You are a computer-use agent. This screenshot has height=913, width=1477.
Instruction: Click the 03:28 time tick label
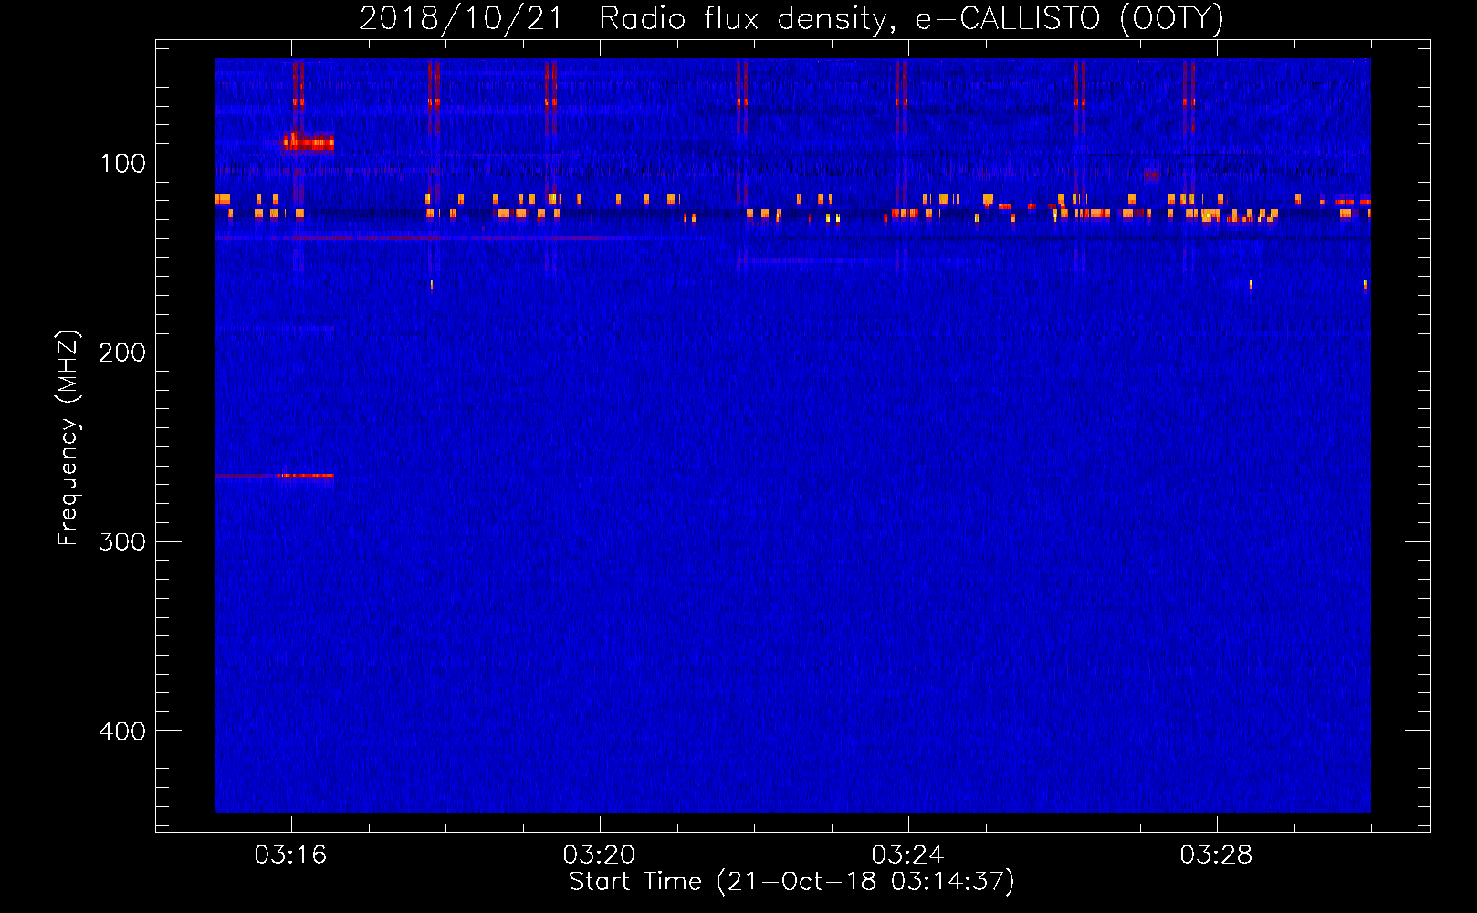tap(1216, 855)
